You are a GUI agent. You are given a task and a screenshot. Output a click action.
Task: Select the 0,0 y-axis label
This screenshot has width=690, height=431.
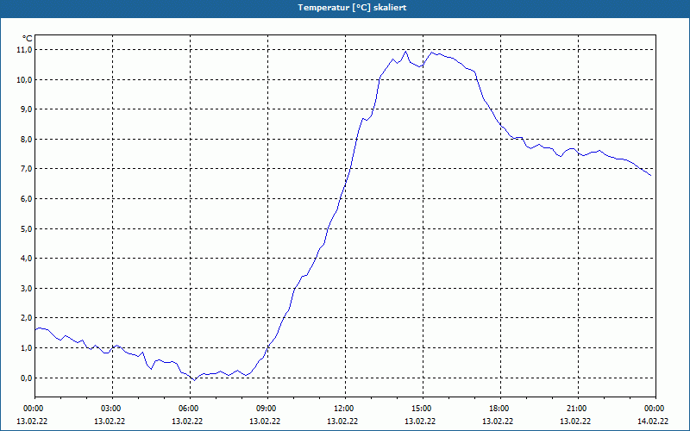pos(27,378)
